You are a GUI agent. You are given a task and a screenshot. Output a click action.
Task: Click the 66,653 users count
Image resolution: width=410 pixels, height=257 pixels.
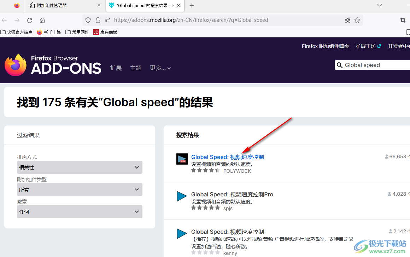point(397,157)
